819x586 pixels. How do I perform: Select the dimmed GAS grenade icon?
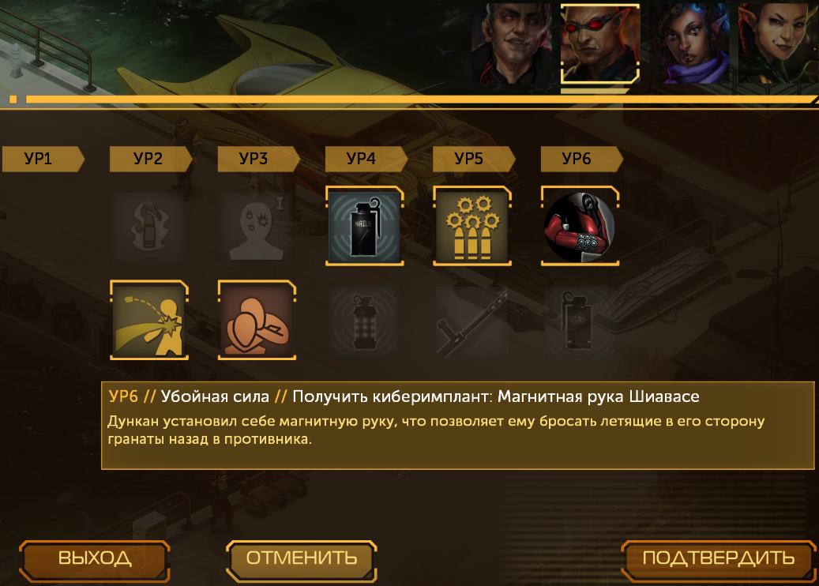pos(577,321)
